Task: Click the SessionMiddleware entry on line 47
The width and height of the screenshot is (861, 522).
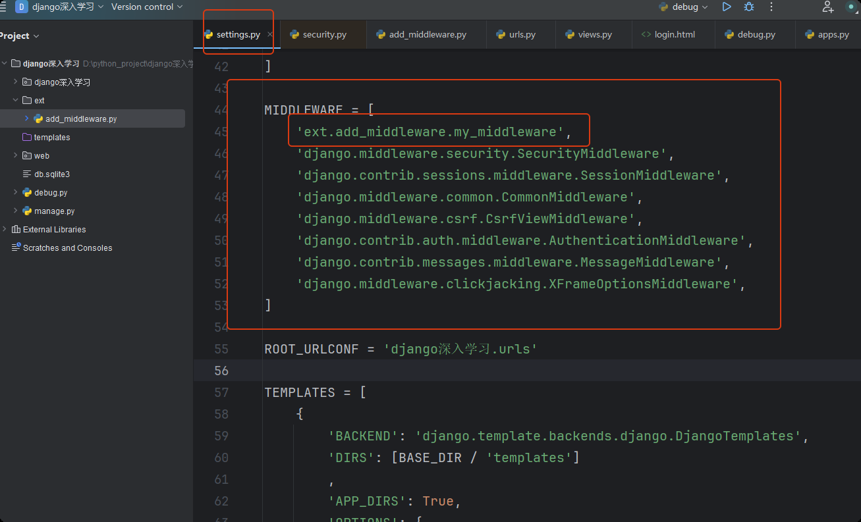Action: click(x=510, y=175)
